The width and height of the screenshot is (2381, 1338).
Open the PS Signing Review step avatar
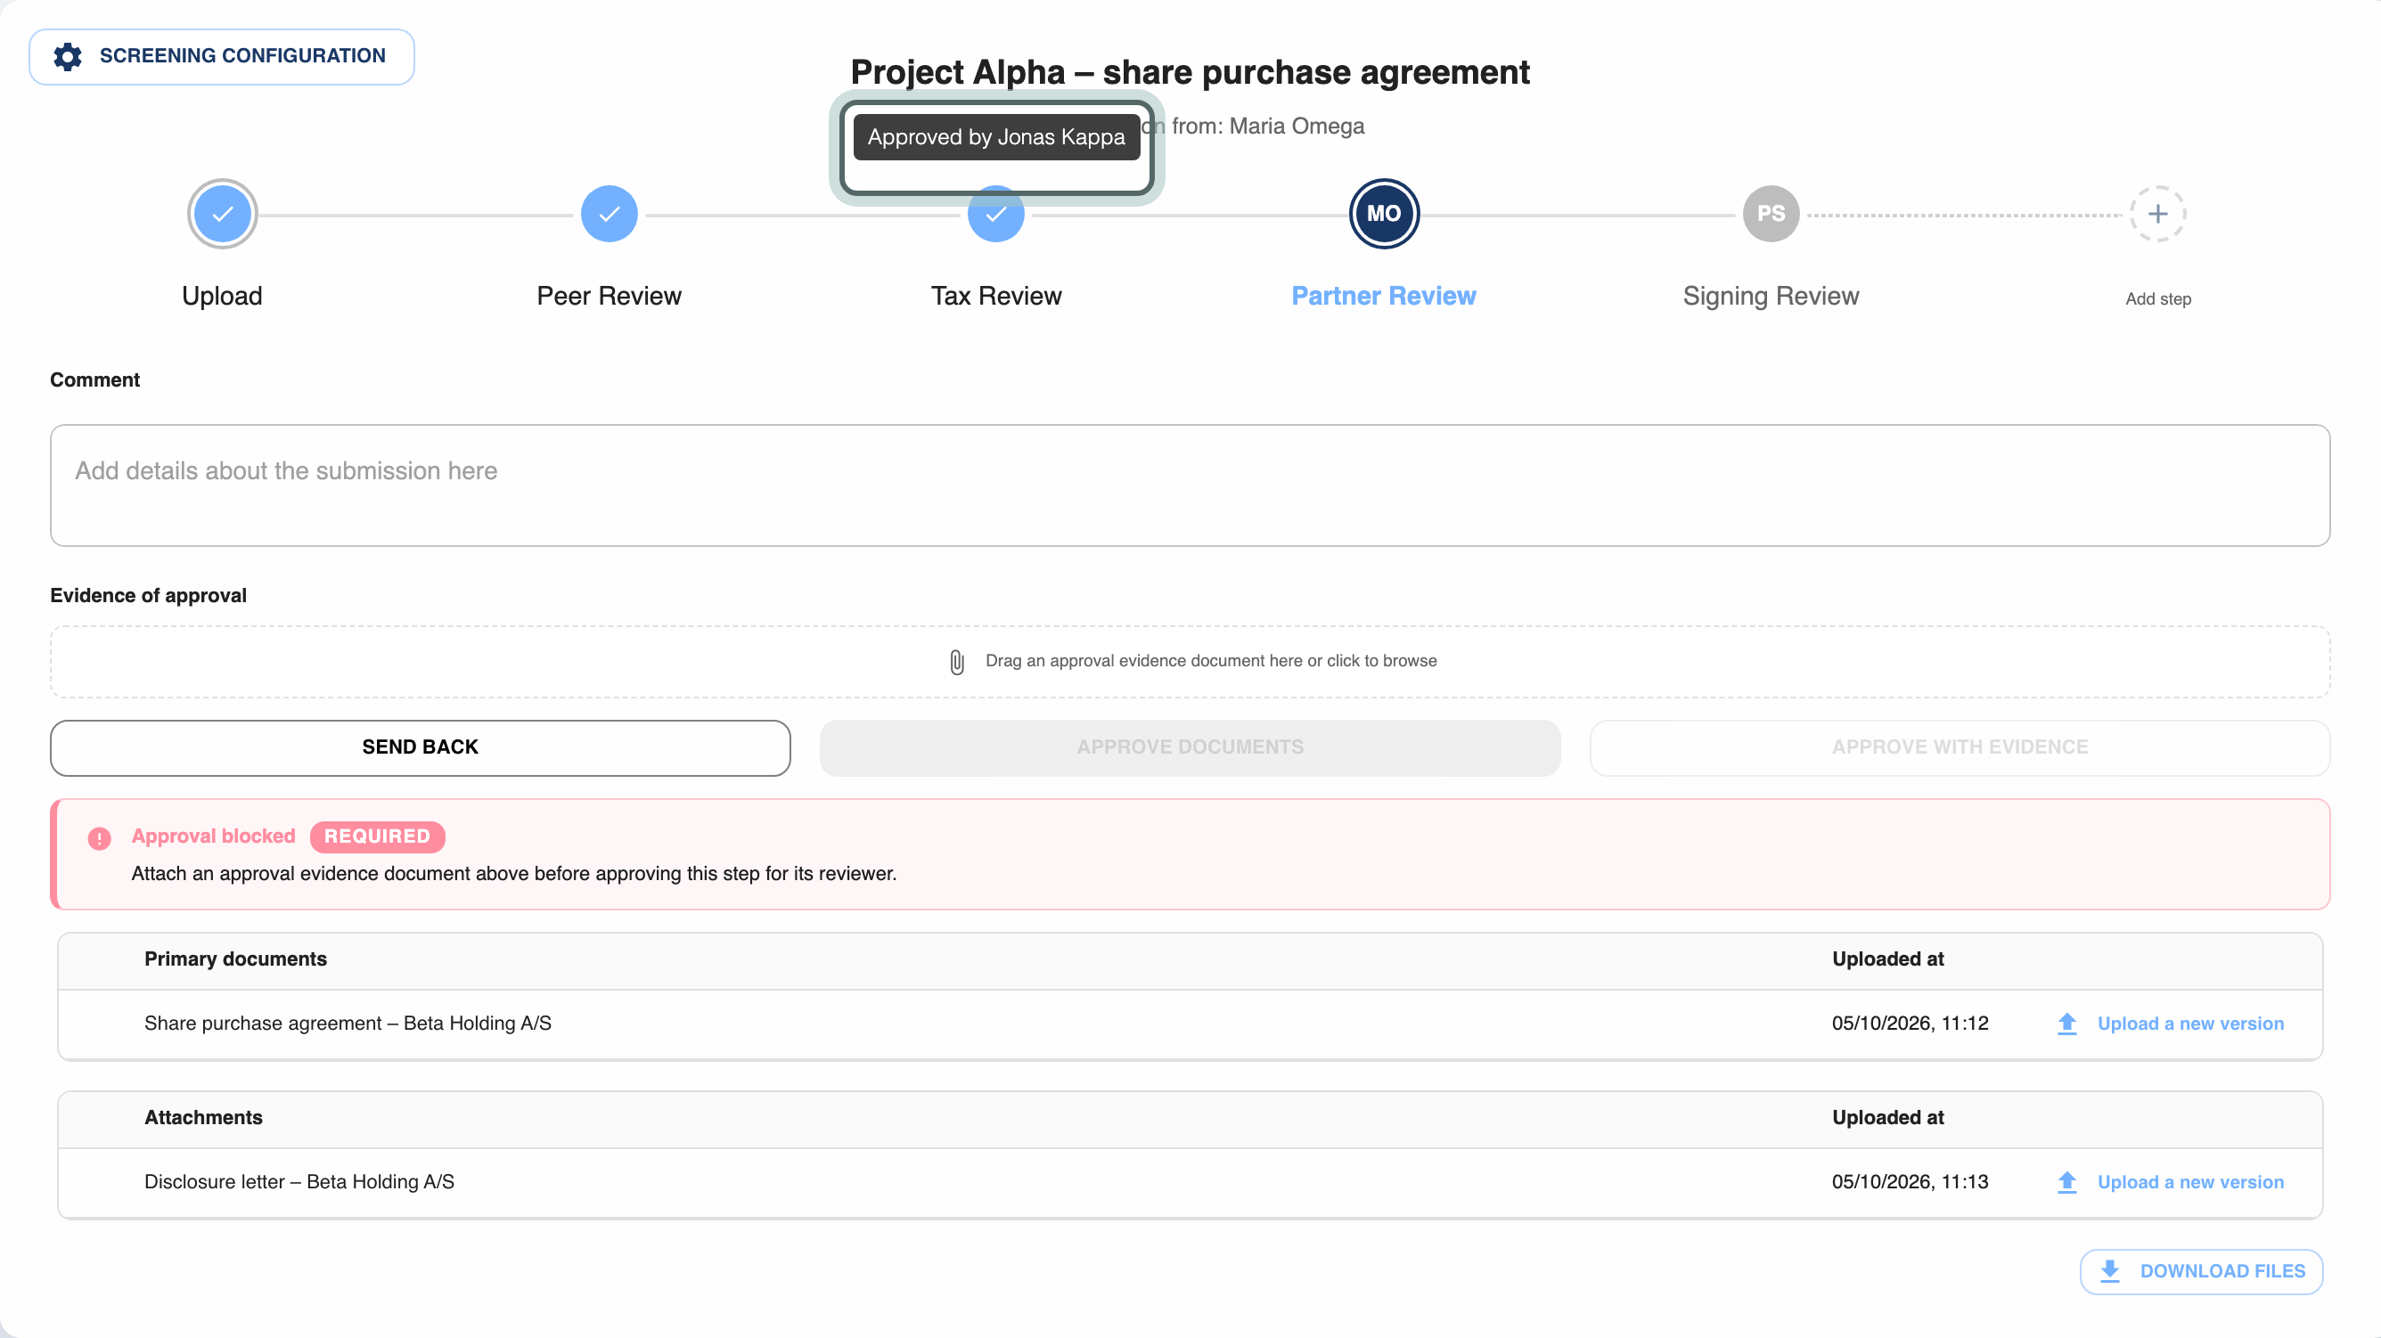pos(1771,214)
